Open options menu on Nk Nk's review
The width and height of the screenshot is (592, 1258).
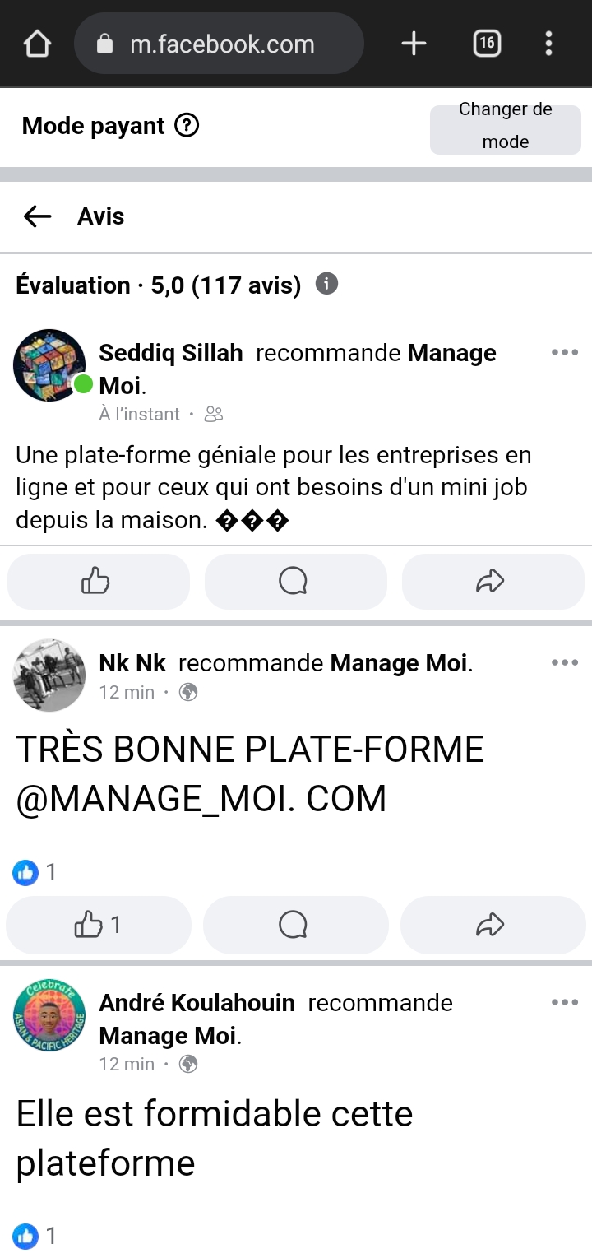click(565, 663)
